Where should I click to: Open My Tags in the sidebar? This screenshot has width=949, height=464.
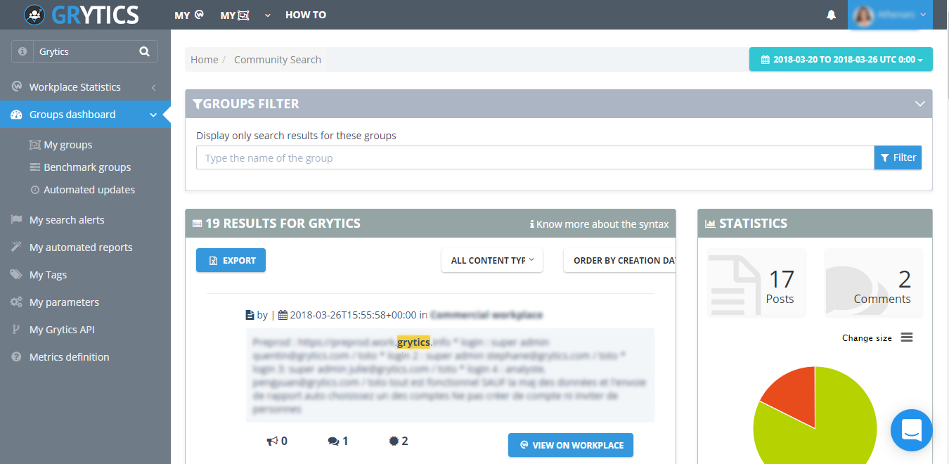pos(48,275)
